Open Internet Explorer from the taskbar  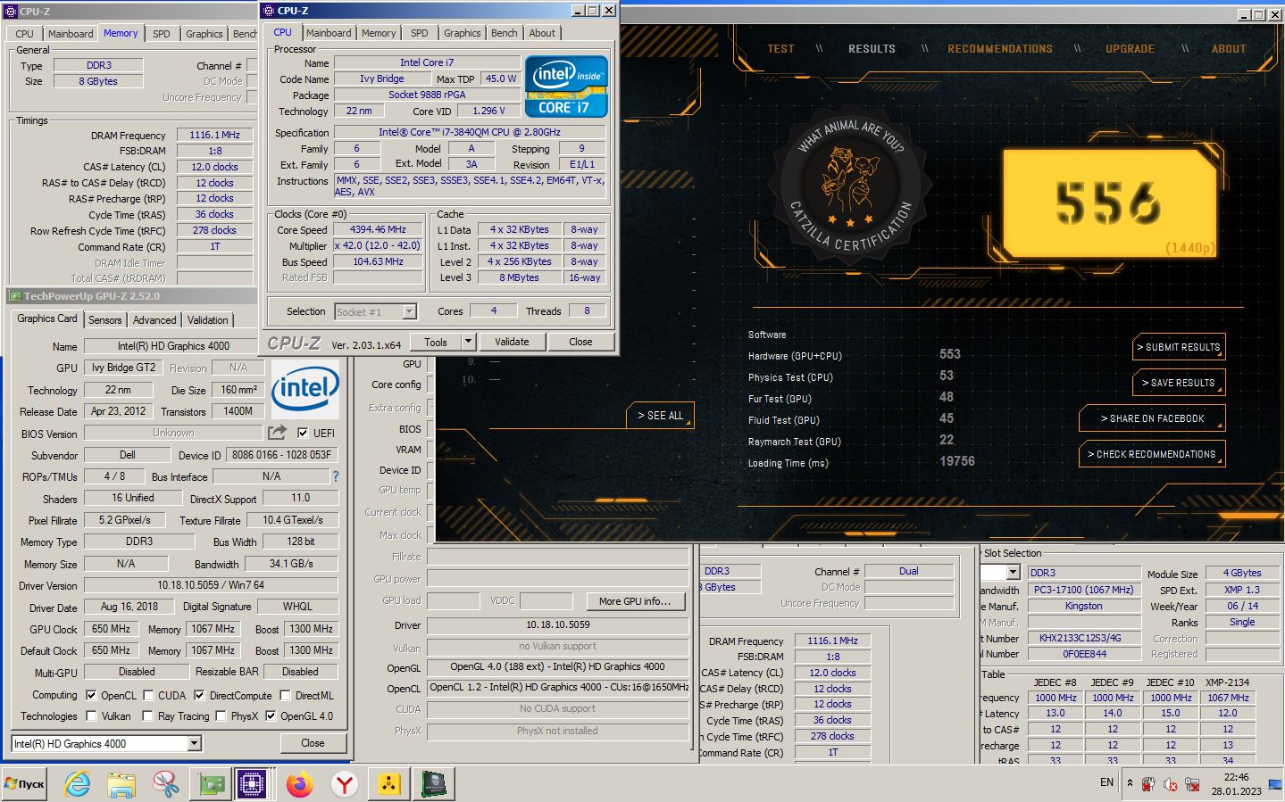[x=78, y=784]
